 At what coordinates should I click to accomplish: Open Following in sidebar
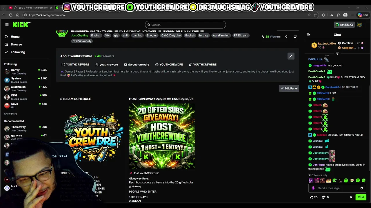click(x=15, y=52)
